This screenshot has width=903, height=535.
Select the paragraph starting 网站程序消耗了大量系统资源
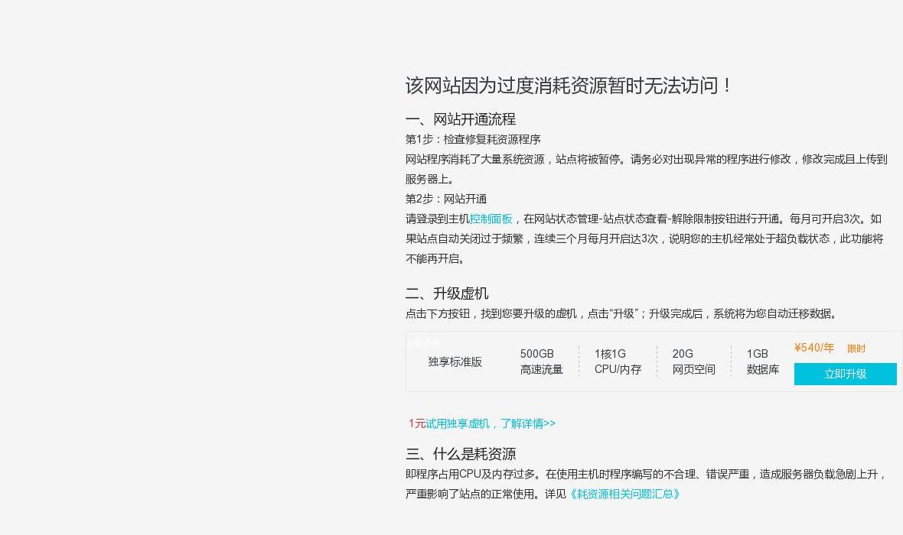[x=646, y=169]
